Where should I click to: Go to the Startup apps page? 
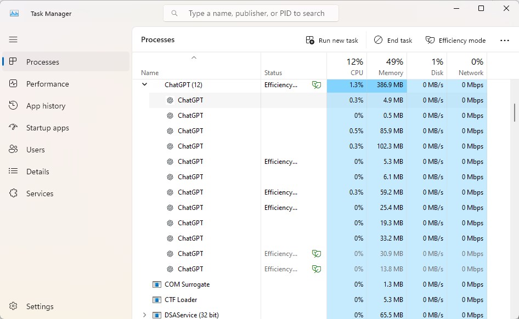tap(47, 128)
